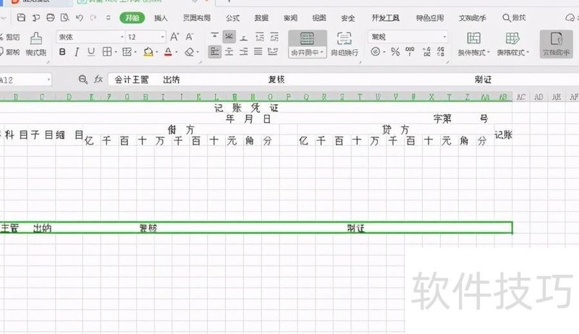Image resolution: width=579 pixels, height=334 pixels.
Task: Click the 开始 (Home) tab pill
Action: point(132,17)
